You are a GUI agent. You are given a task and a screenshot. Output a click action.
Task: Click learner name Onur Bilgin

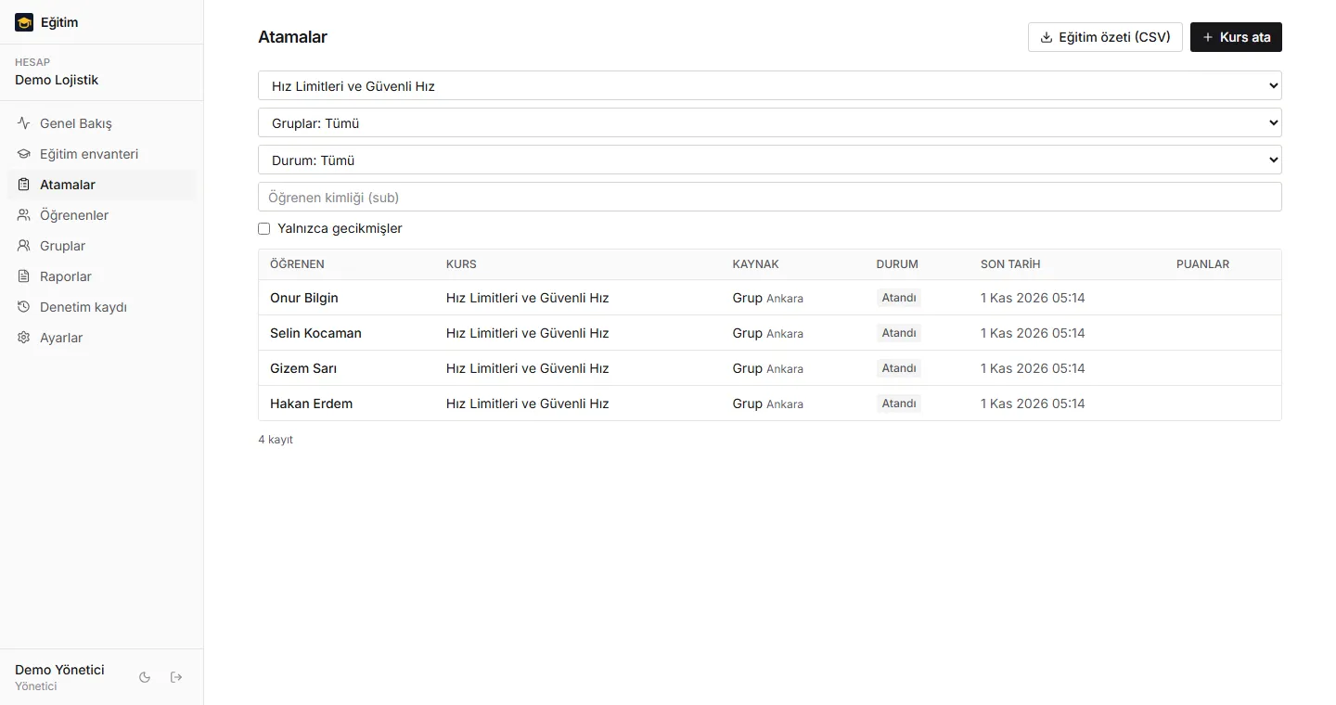304,298
